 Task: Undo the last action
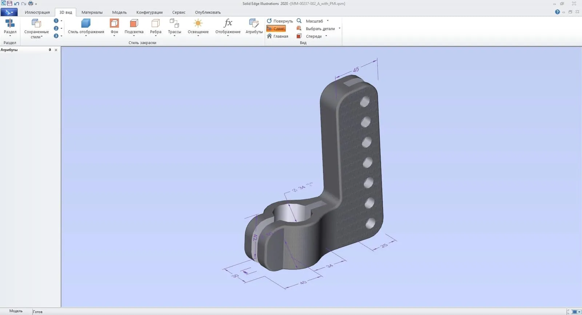[17, 4]
